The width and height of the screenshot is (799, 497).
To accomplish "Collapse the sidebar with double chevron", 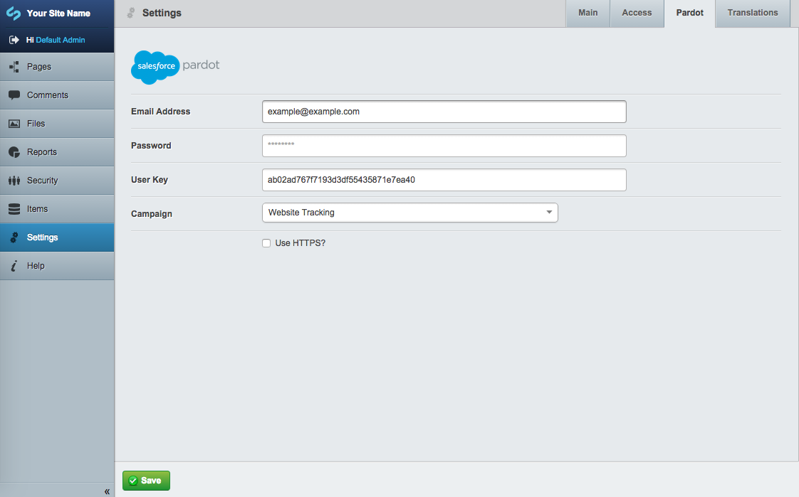I will tap(107, 491).
